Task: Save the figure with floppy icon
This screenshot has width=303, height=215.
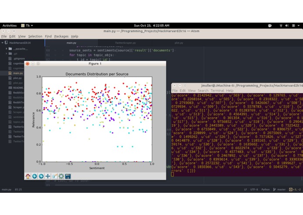Action: (68, 176)
